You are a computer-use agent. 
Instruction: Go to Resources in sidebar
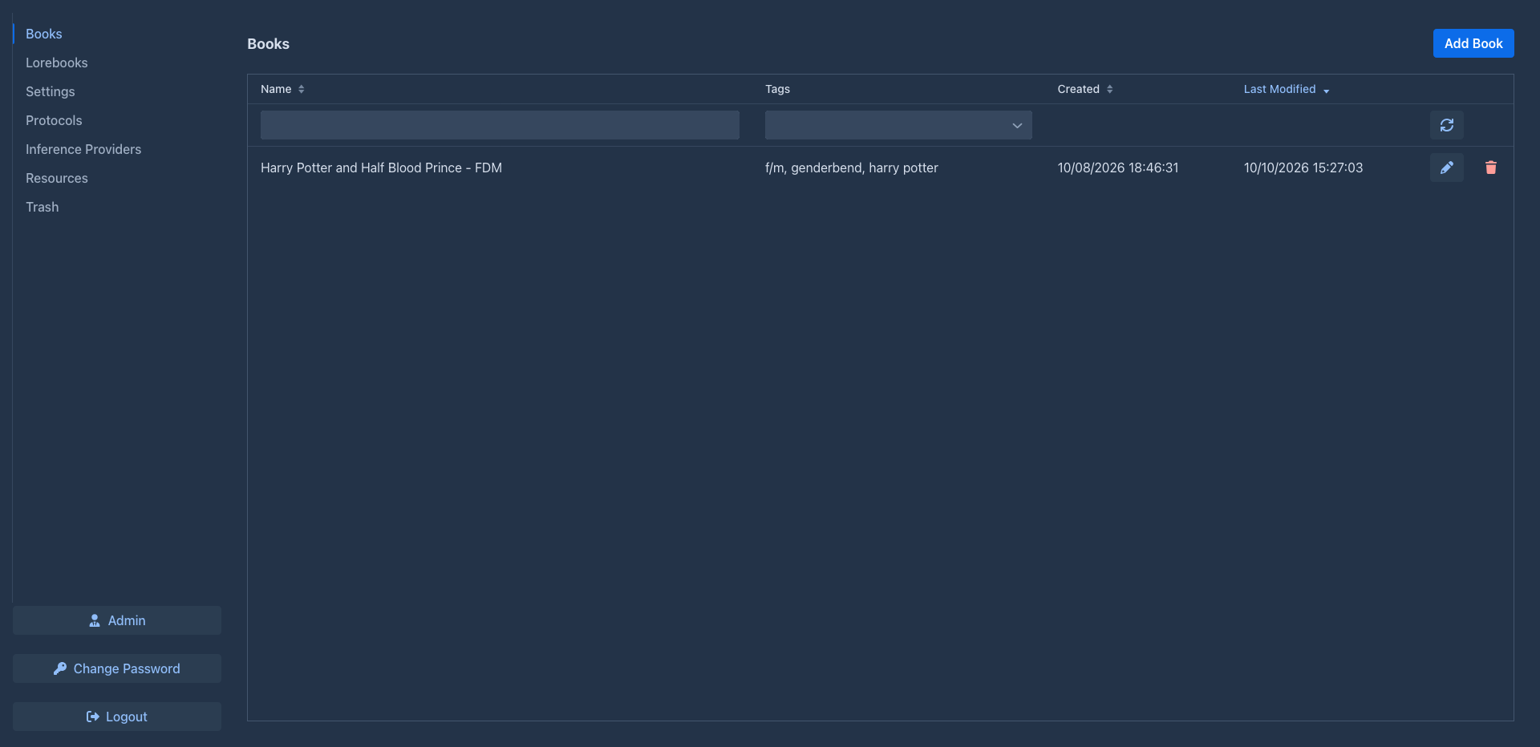coord(57,178)
